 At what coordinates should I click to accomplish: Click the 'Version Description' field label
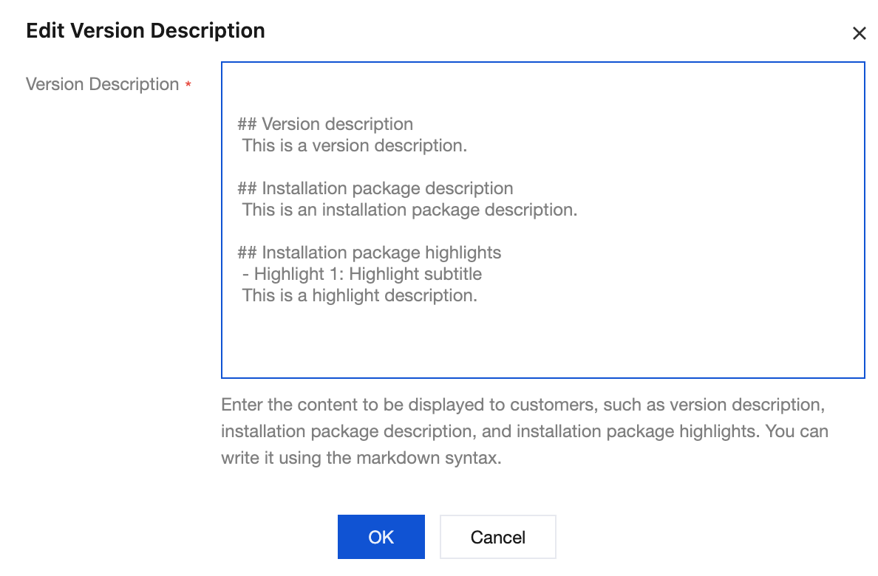pos(103,85)
